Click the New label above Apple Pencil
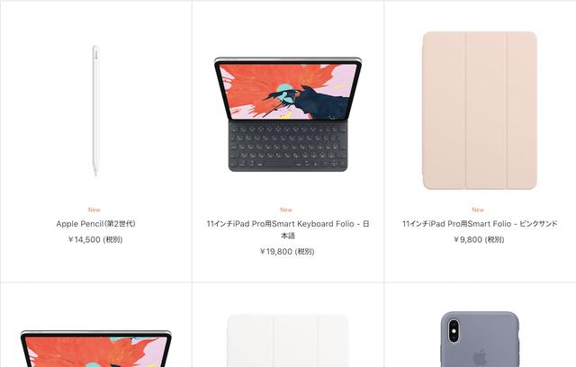Image resolution: width=576 pixels, height=367 pixels. point(94,210)
